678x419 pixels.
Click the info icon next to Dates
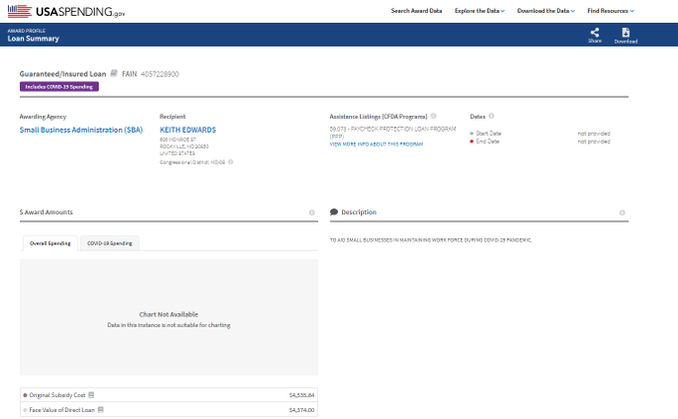[492, 116]
